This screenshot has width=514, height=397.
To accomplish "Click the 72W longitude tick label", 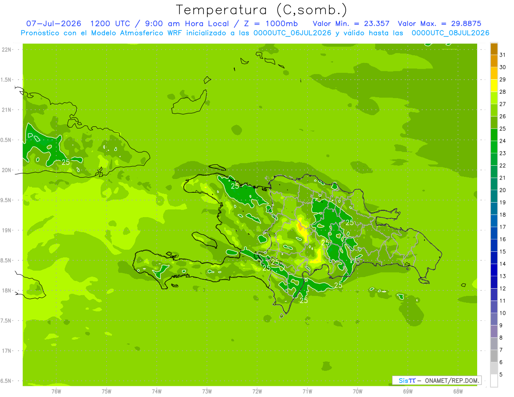I will (257, 391).
